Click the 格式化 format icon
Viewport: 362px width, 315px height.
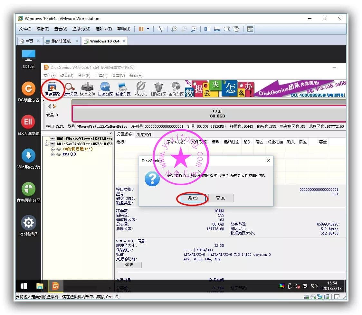[141, 89]
